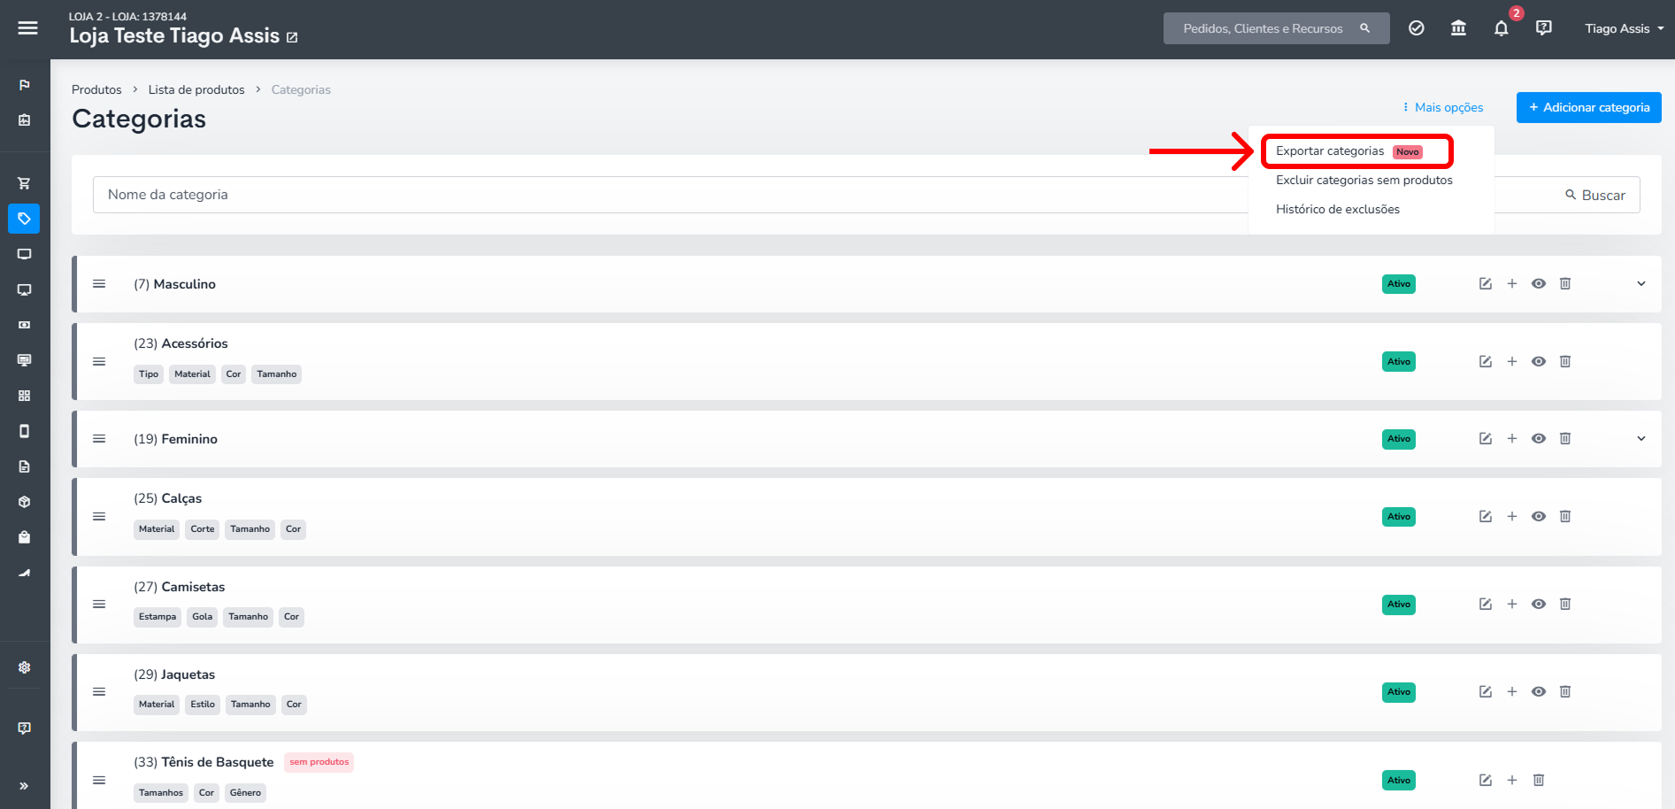
Task: Click the checkmark circle icon in header
Action: point(1416,28)
